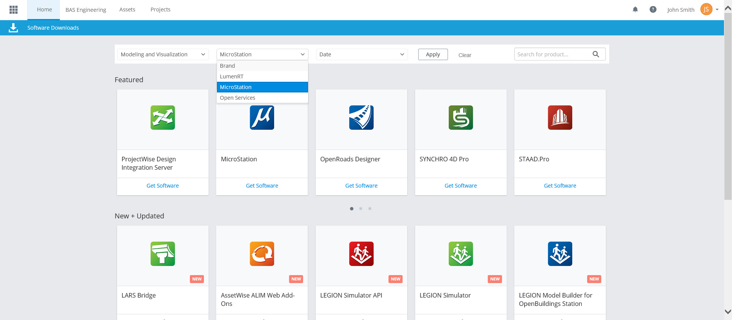This screenshot has height=320, width=732.
Task: Click the green LEGION Simulator icon
Action: 461,254
